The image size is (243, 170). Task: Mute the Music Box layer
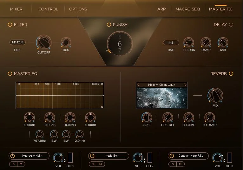pyautogui.click(x=101, y=164)
